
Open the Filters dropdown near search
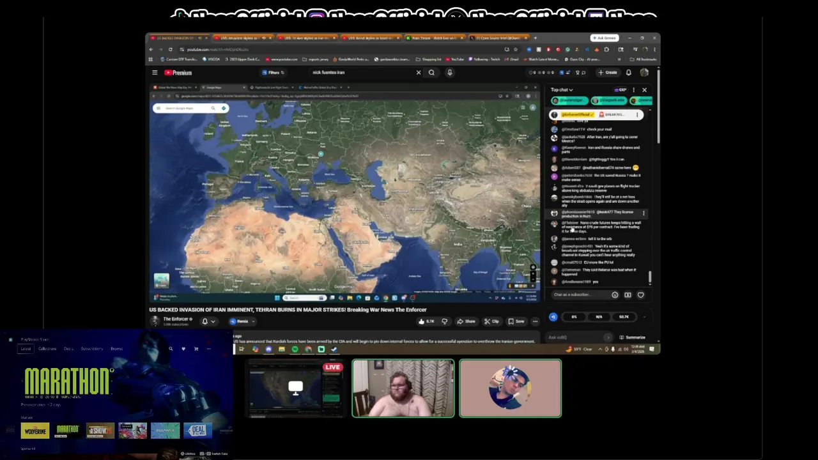tap(273, 73)
